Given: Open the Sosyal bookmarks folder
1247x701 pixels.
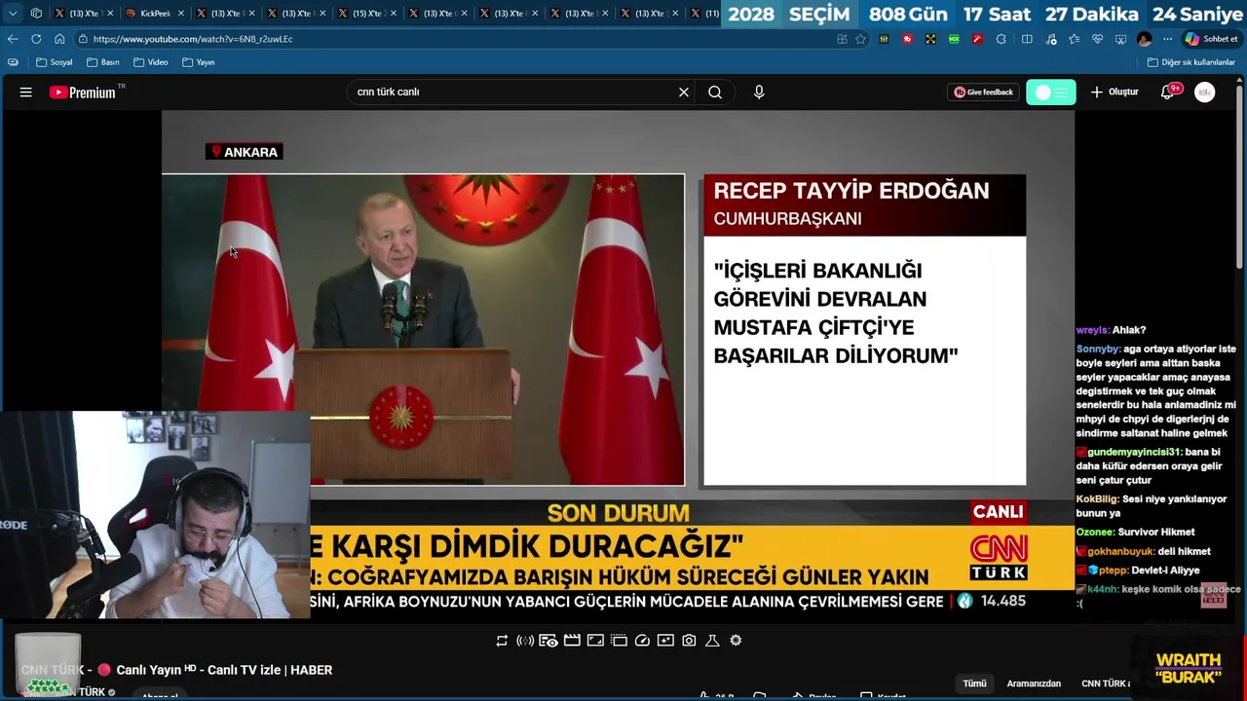Looking at the screenshot, I should [55, 62].
